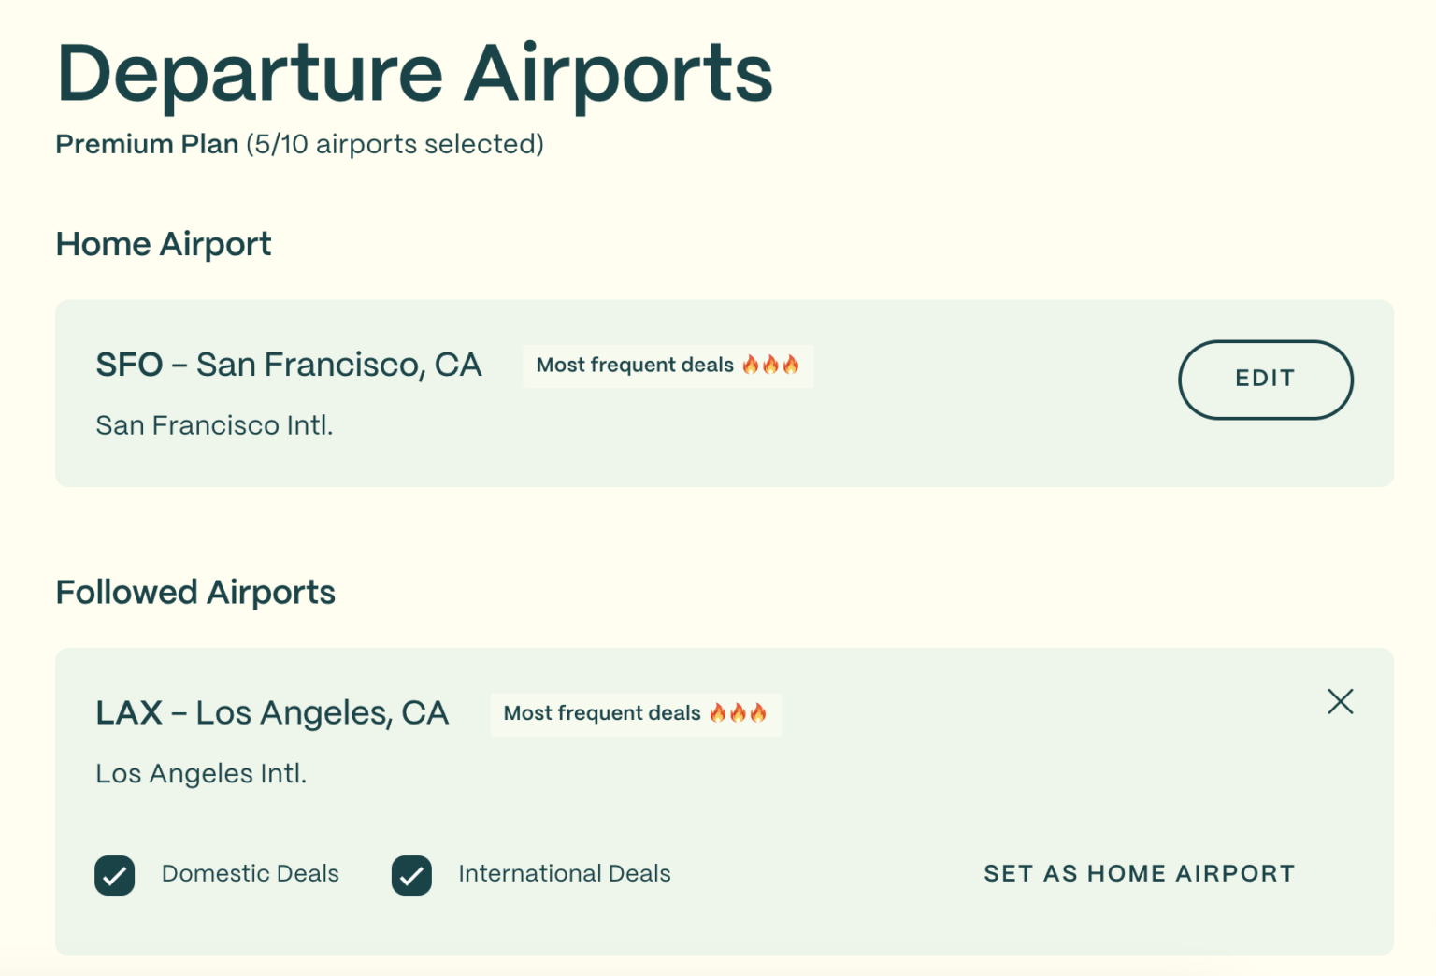Viewport: 1436px width, 976px height.
Task: Click the Followed Airports section heading
Action: click(x=195, y=591)
